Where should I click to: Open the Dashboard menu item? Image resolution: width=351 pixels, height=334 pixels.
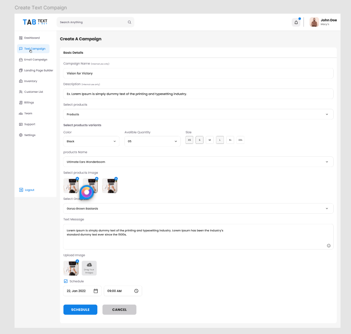coord(32,38)
